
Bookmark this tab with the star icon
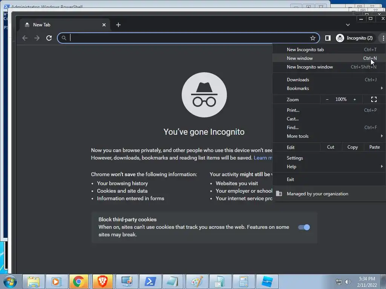[312, 38]
